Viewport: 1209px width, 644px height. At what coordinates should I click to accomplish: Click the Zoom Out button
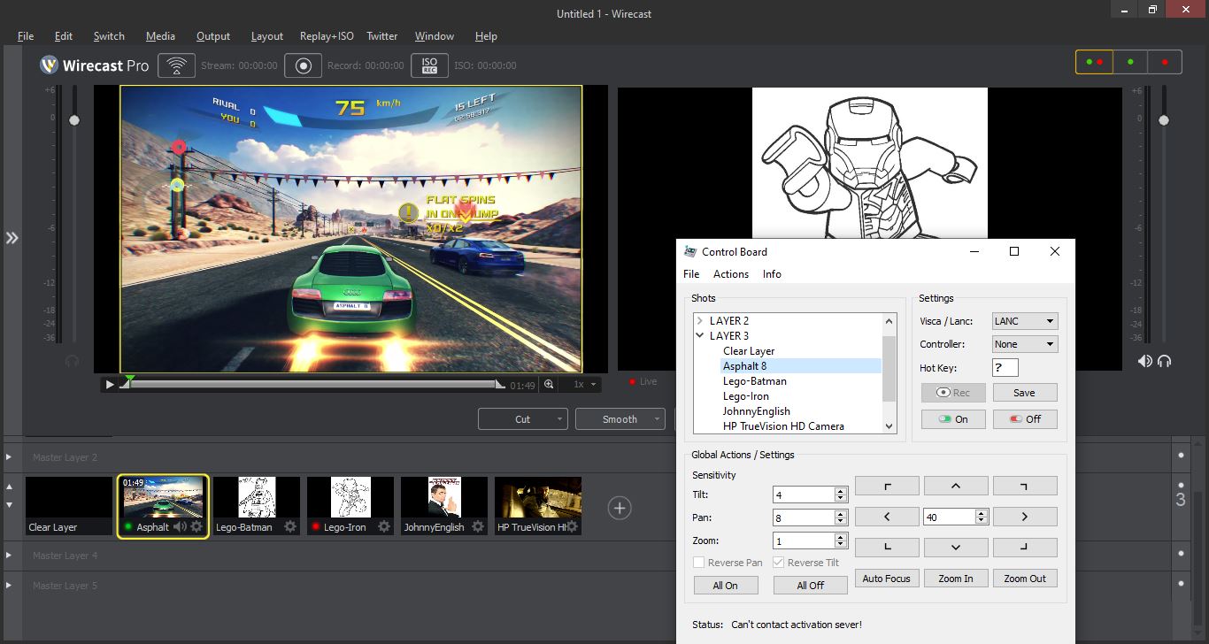pos(1025,579)
